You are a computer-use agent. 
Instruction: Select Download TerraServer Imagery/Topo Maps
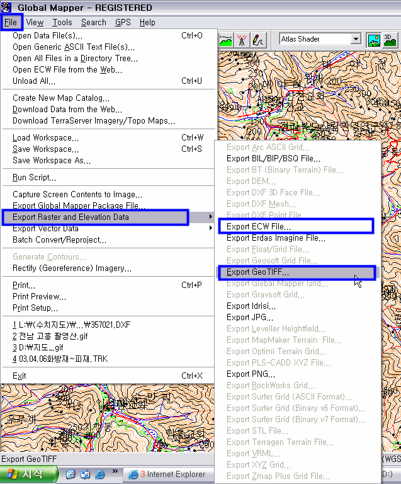click(108, 121)
